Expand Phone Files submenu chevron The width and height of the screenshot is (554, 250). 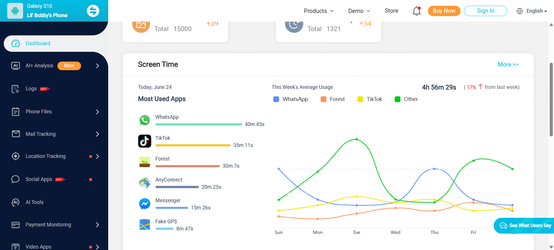[x=98, y=112]
